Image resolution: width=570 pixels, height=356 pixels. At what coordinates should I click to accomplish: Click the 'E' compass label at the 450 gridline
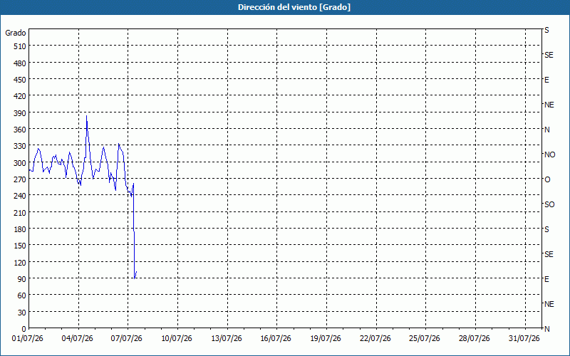pos(546,80)
